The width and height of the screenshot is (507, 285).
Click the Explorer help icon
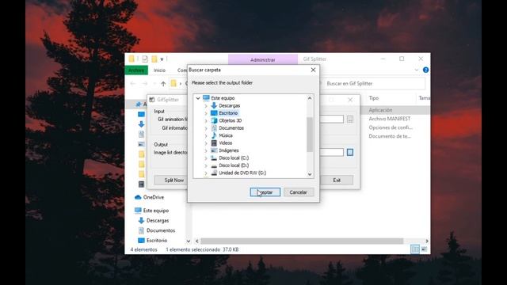[x=425, y=70]
